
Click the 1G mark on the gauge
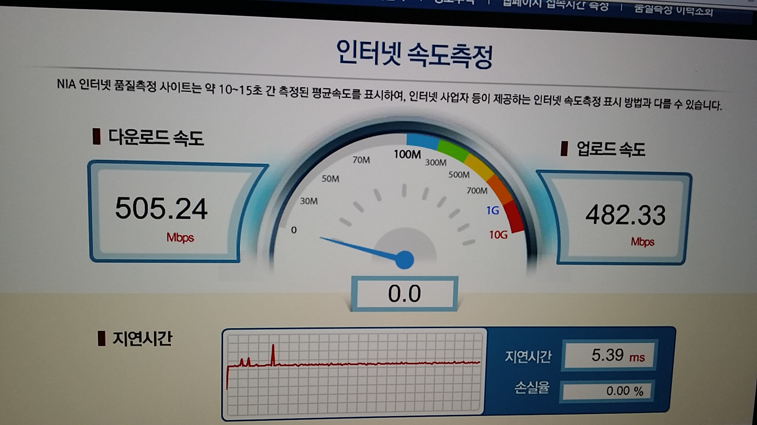[493, 211]
